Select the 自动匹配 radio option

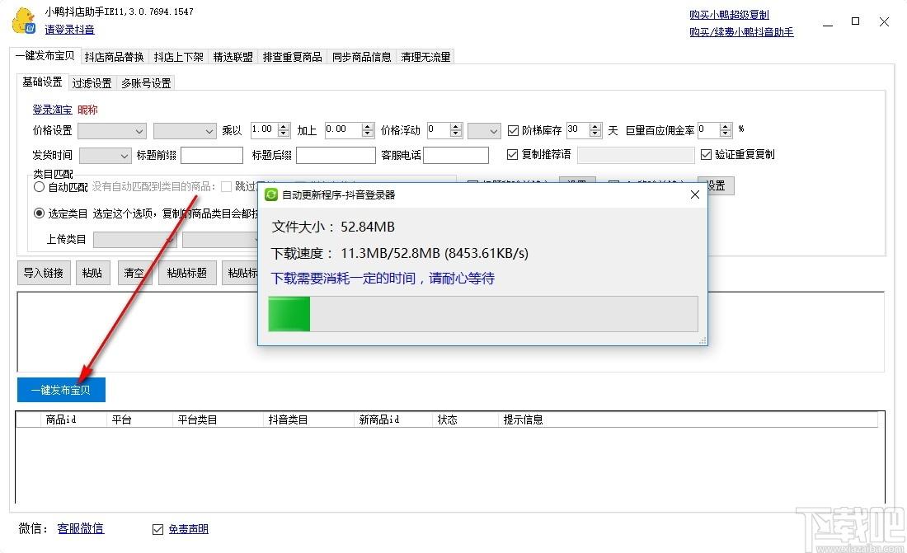(x=39, y=187)
